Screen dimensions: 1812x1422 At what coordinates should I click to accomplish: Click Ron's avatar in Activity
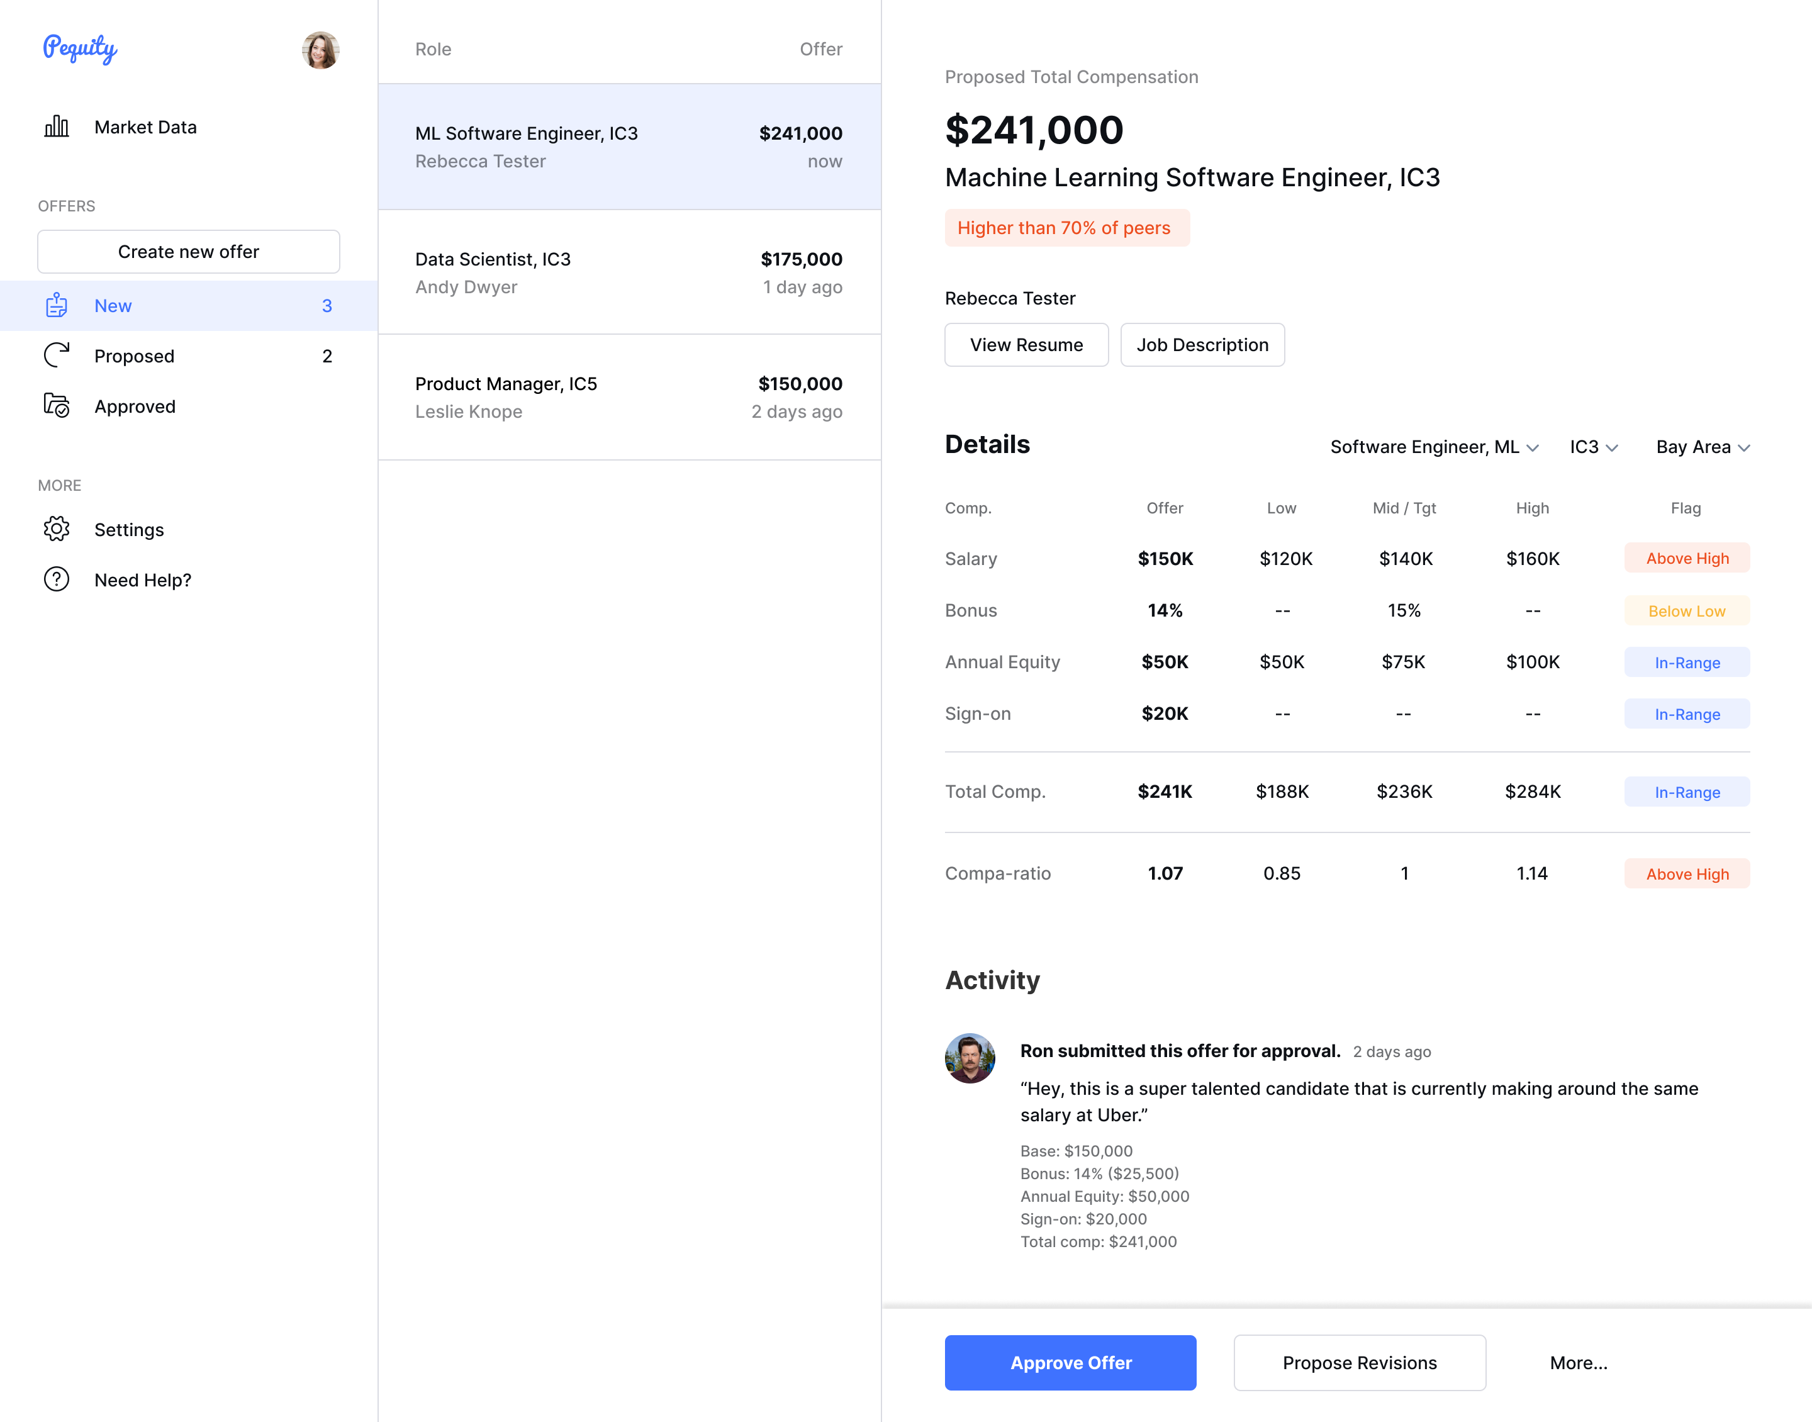pos(970,1058)
